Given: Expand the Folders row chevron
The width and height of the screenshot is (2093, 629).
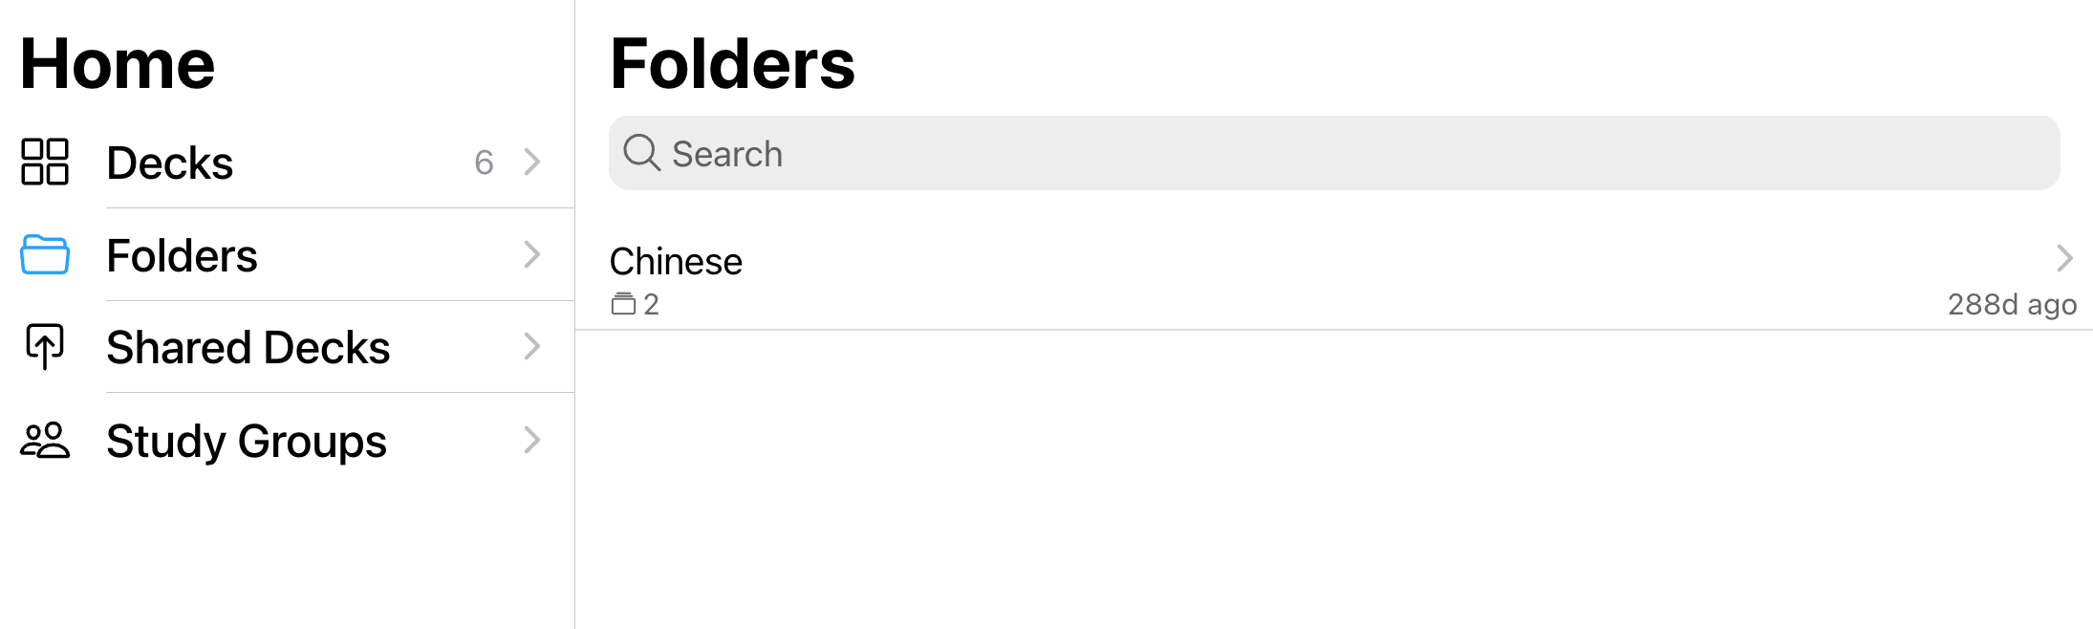Looking at the screenshot, I should click(532, 254).
